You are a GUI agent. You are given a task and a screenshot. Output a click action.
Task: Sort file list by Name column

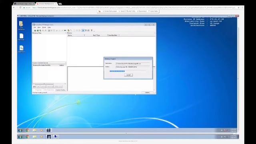coord(76,35)
